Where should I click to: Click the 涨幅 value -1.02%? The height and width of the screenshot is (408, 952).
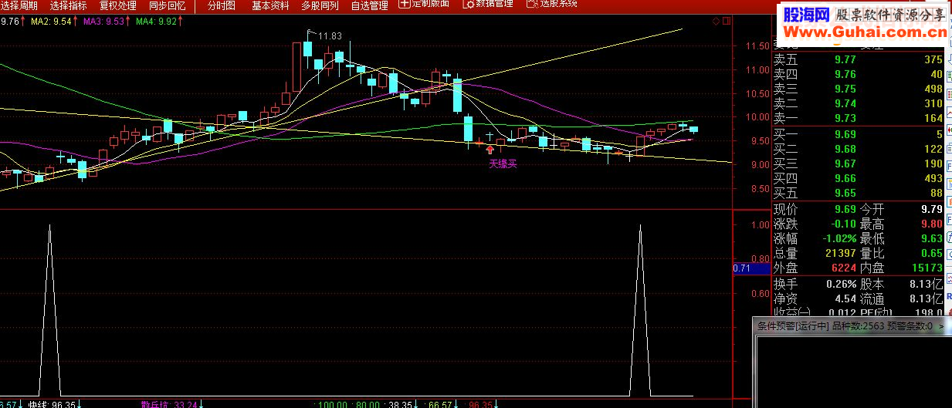(839, 238)
